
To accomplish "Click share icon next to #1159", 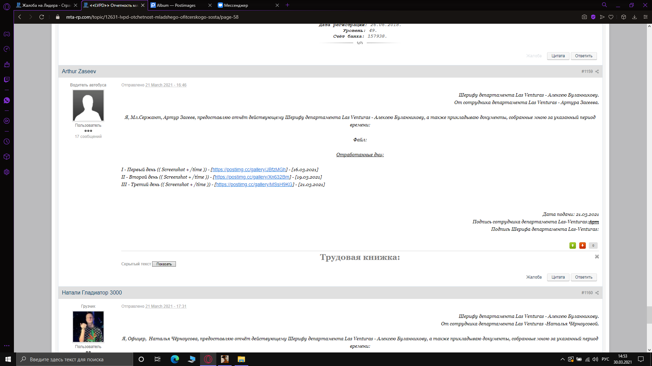I will 597,72.
